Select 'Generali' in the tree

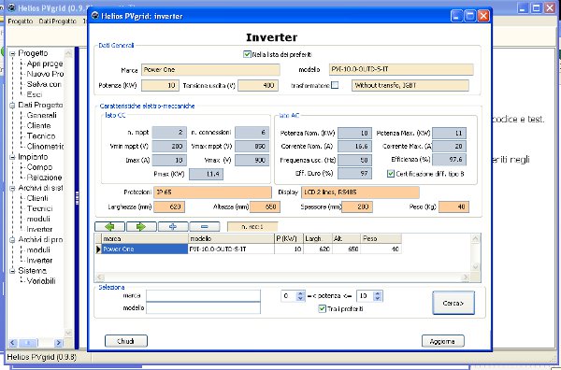[41, 116]
